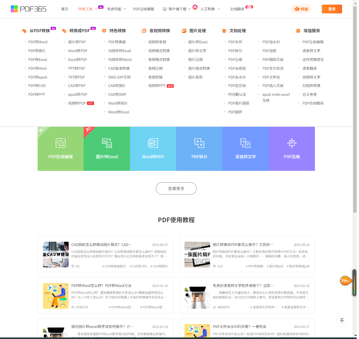Click the 权益 crown badge
This screenshot has width=359, height=339.
[301, 9]
